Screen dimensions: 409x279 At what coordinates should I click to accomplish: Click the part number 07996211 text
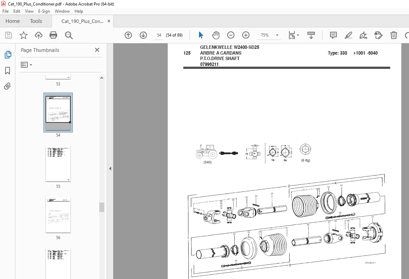(x=209, y=64)
